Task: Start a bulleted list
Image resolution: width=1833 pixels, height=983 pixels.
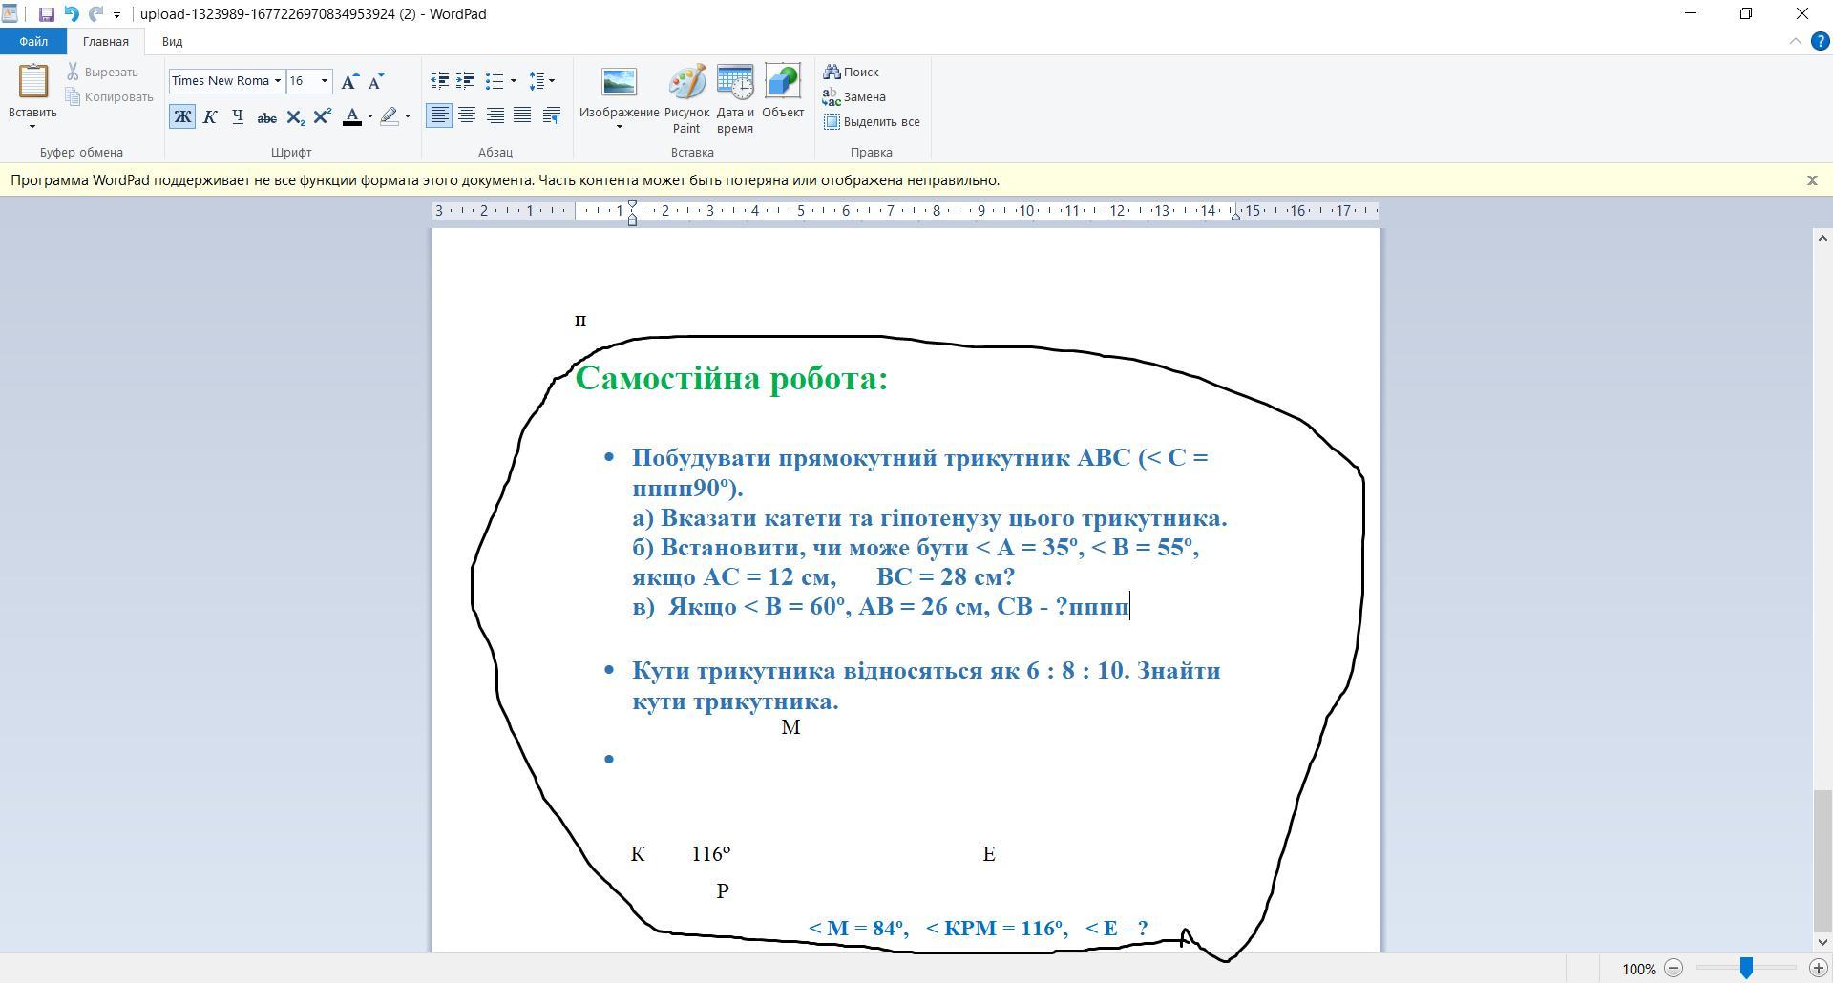Action: point(494,81)
